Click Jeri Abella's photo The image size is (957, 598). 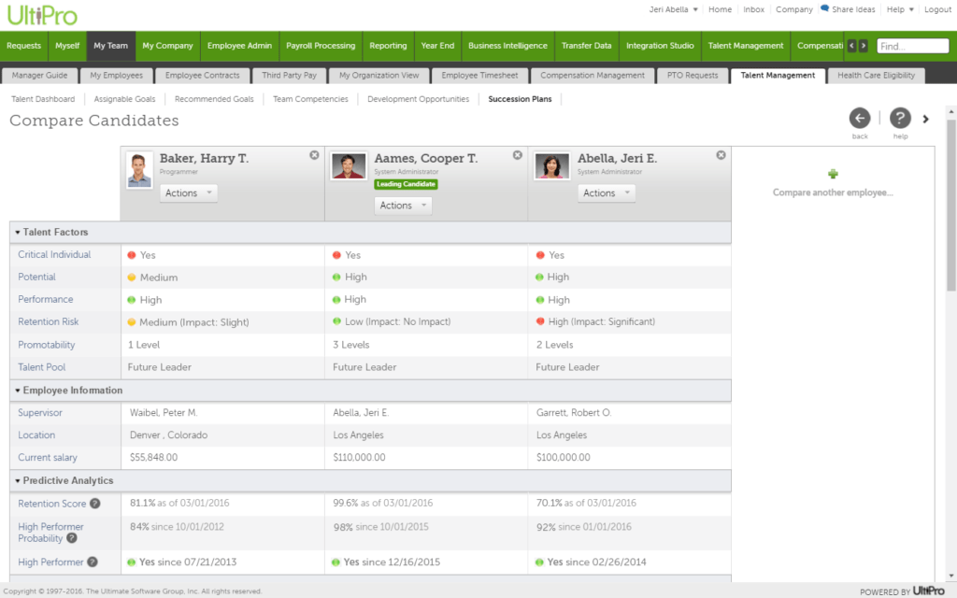[x=551, y=166]
